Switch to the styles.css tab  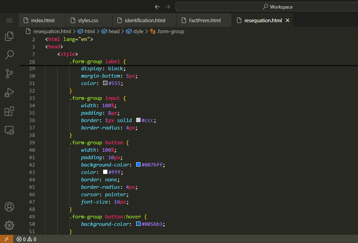[88, 20]
